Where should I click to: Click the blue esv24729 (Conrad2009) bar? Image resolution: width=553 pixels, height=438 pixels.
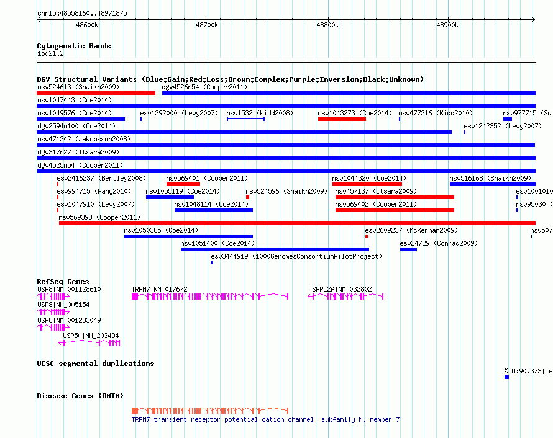point(408,249)
